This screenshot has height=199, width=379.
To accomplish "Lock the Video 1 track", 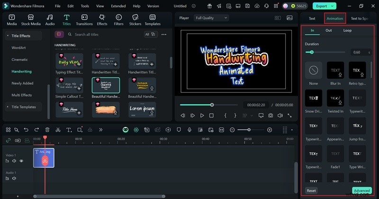I will 7,161.
